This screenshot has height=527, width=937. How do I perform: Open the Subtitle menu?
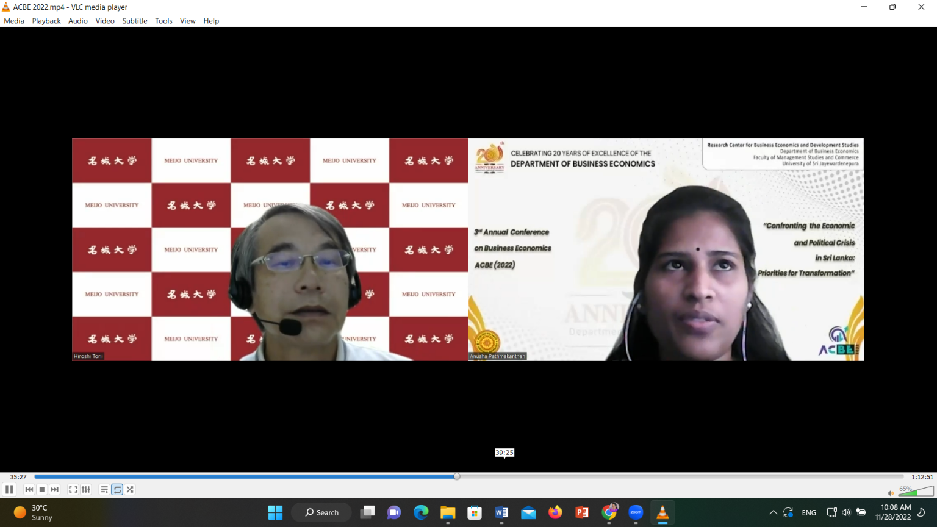pos(135,21)
